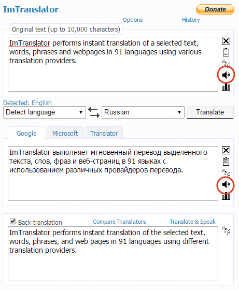Clear the original text box
Image resolution: width=239 pixels, height=290 pixels.
[x=226, y=41]
